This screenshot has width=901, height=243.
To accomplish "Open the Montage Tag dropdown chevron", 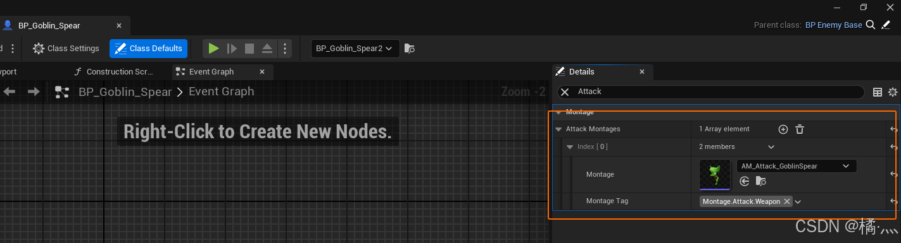I will pos(798,202).
